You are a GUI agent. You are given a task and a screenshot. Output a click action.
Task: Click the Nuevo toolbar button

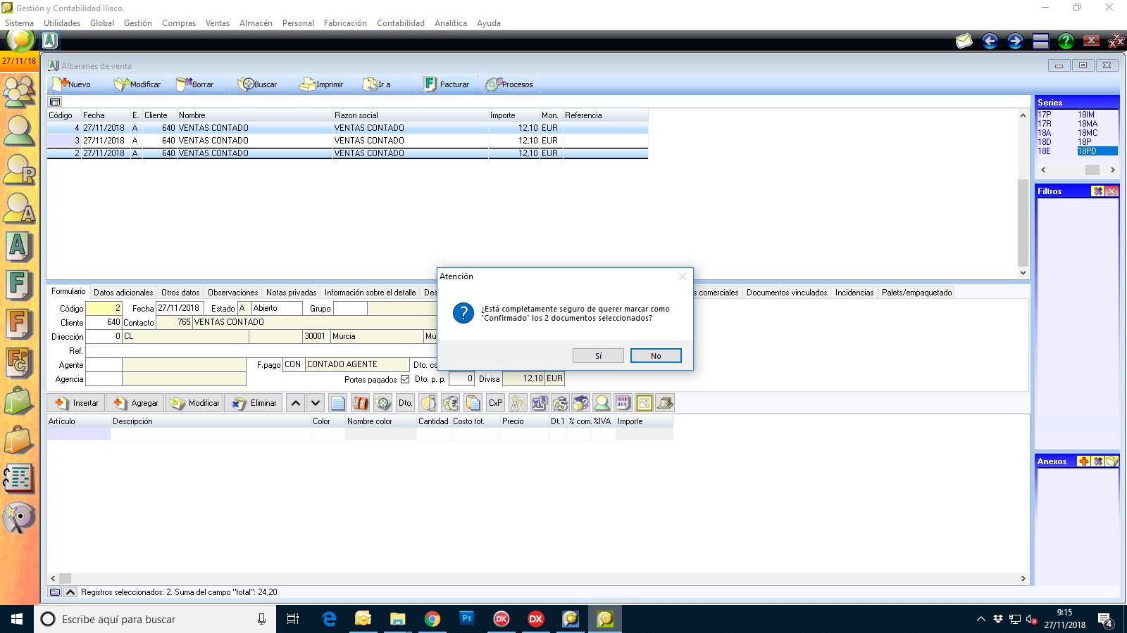coord(71,84)
